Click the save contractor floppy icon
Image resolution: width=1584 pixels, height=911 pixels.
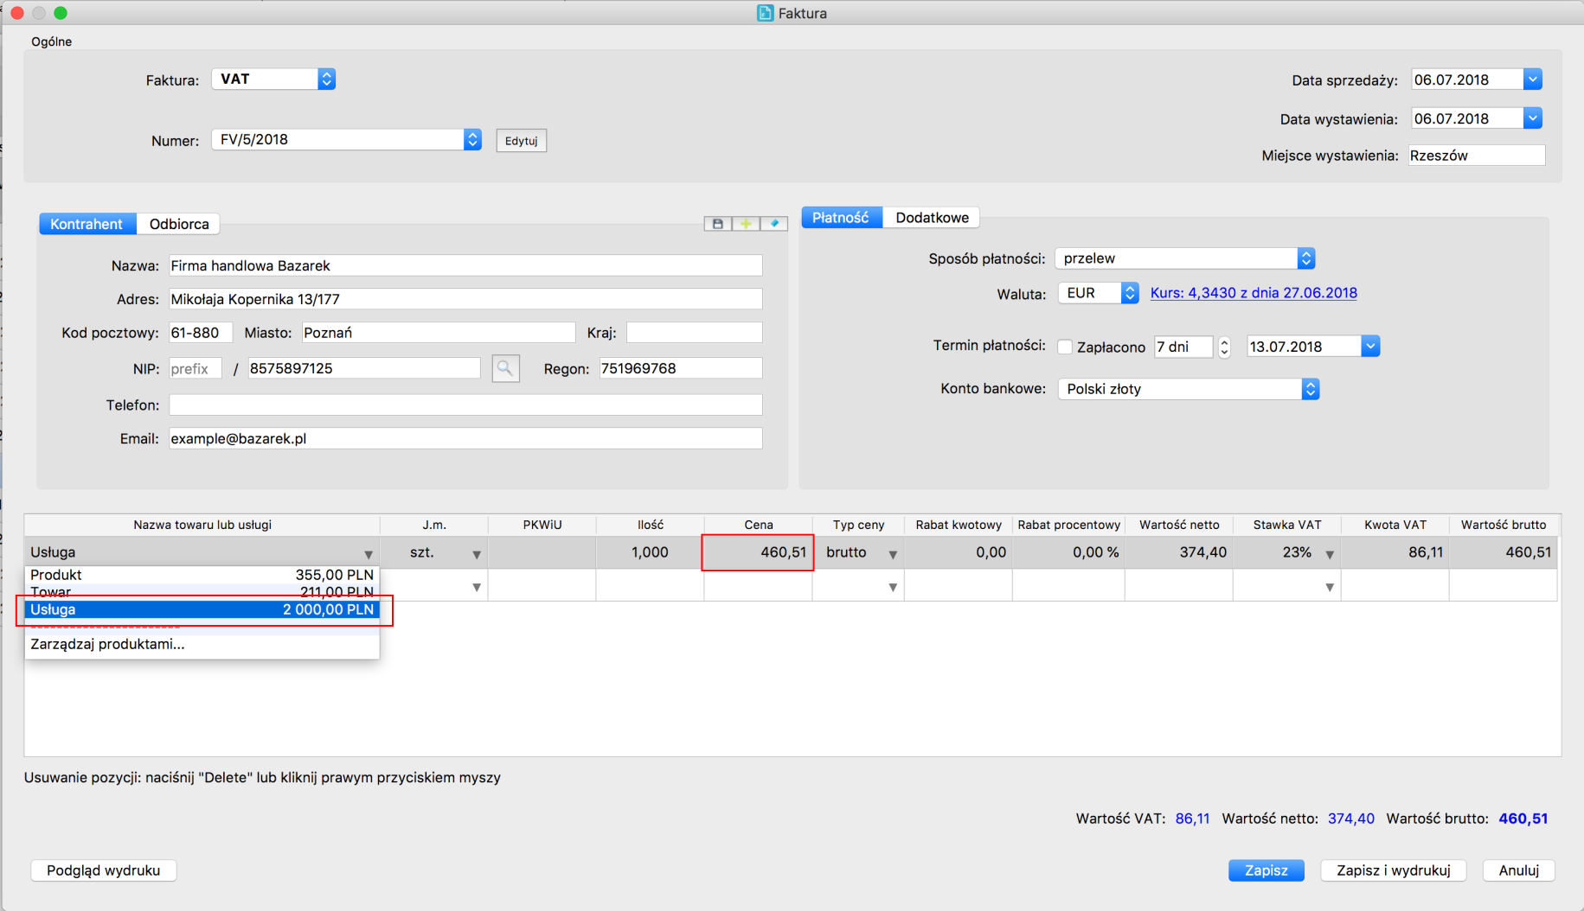tap(717, 224)
